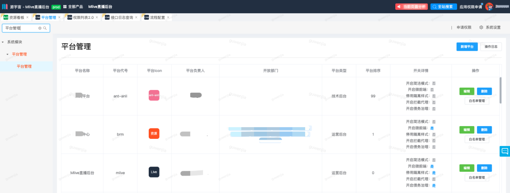Viewport: 510px width, 193px height.
Task: Click the 平台名称 column header
Action: point(82,71)
